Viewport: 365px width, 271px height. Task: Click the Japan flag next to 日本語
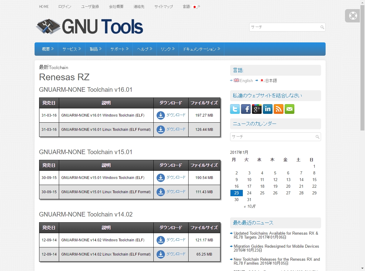pos(262,81)
